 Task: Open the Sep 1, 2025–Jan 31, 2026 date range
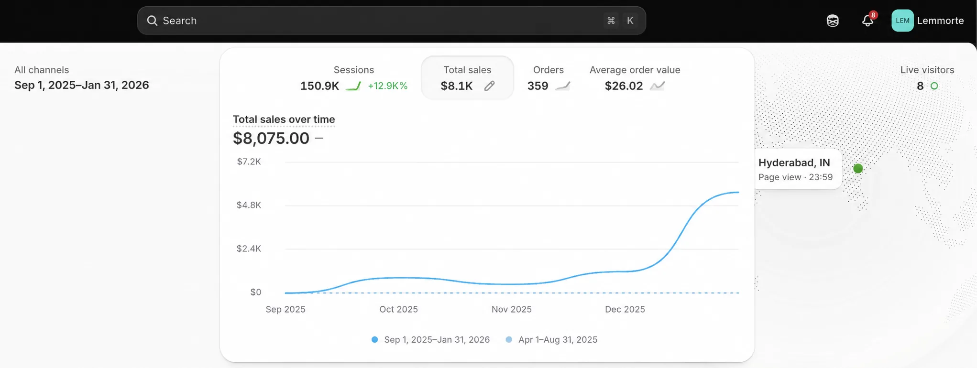(82, 85)
